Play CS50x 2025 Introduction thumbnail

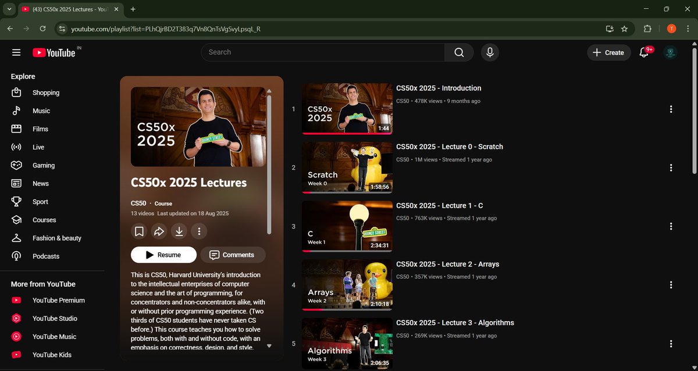click(x=347, y=109)
